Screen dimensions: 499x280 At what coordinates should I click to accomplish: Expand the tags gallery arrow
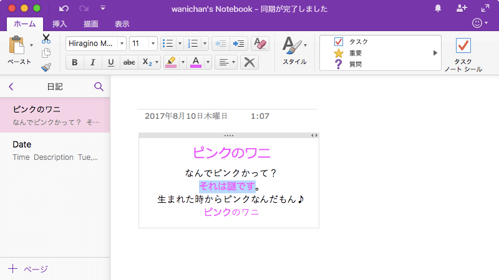pos(435,53)
